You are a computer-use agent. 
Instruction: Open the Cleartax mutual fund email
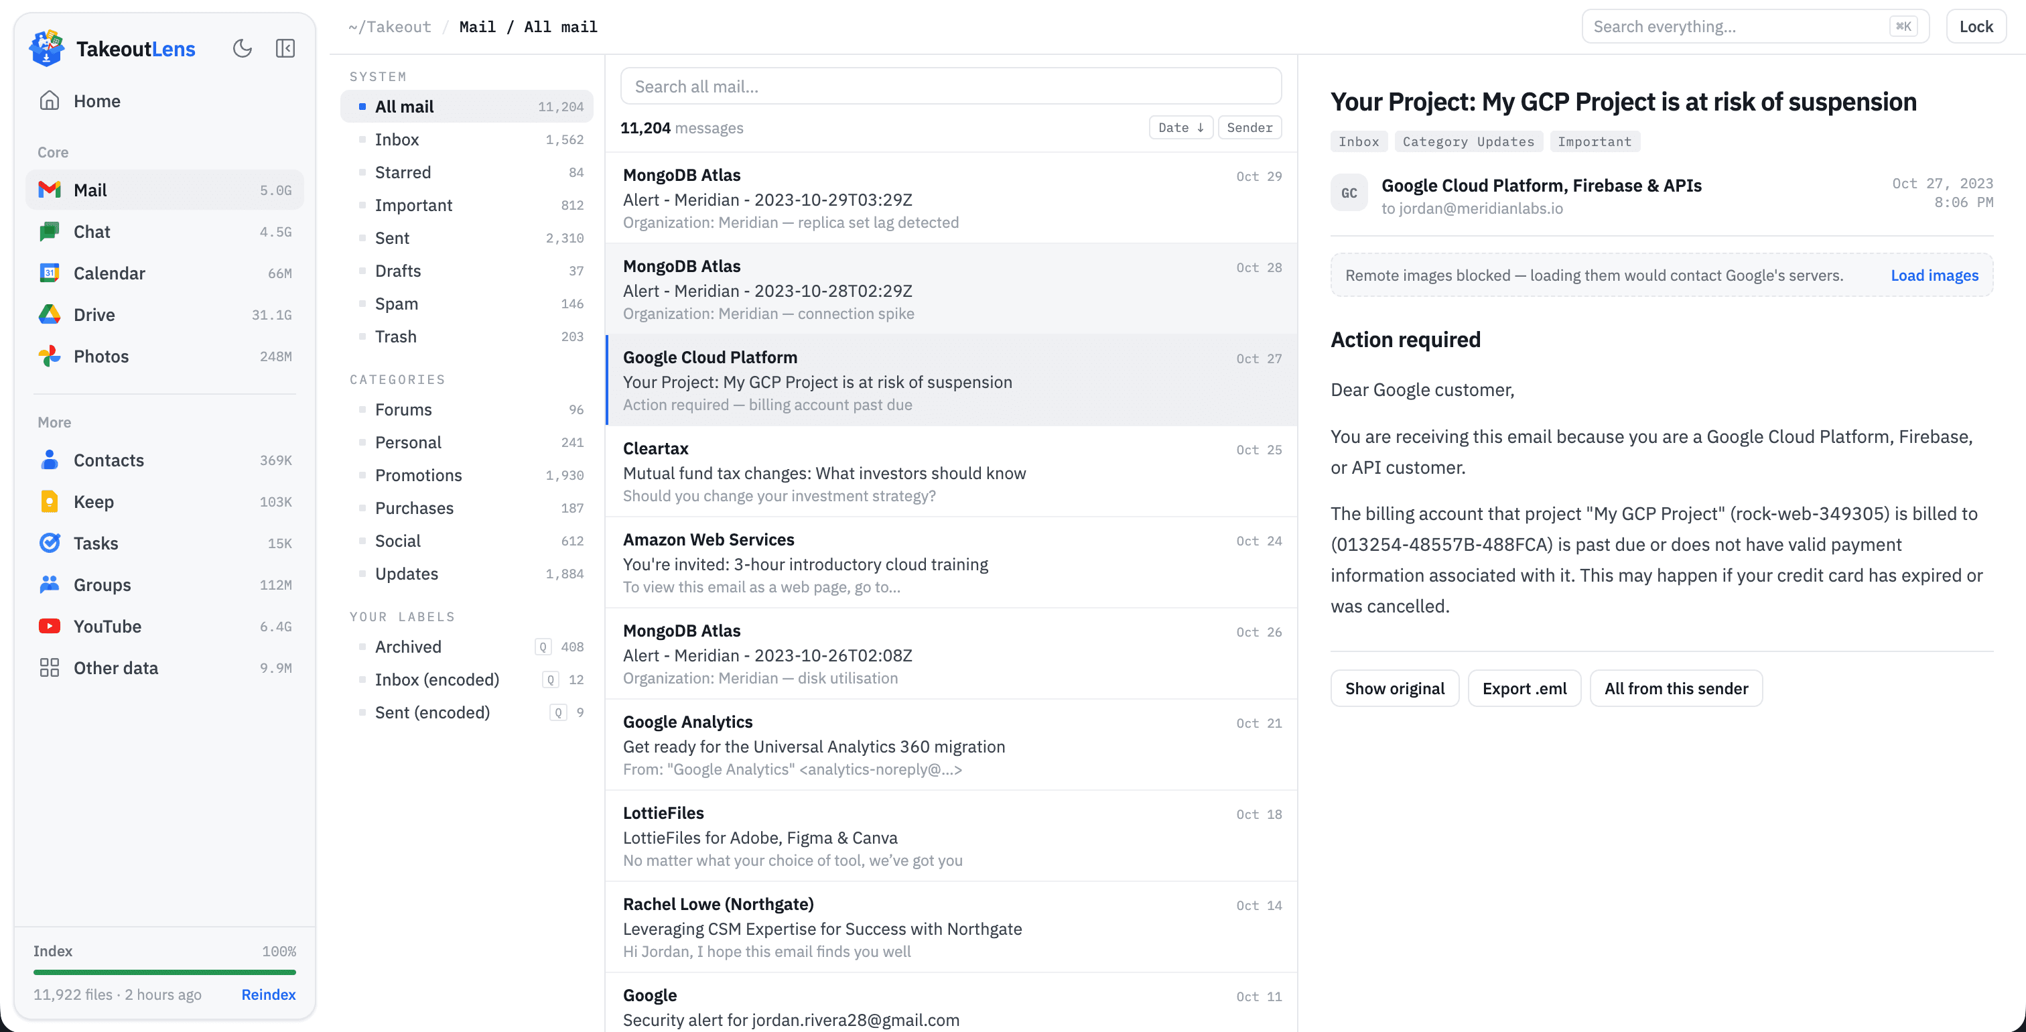pyautogui.click(x=951, y=471)
